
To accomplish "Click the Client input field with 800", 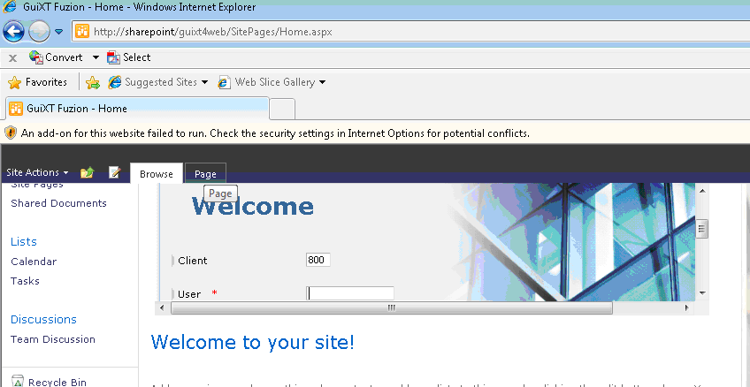I will (318, 261).
